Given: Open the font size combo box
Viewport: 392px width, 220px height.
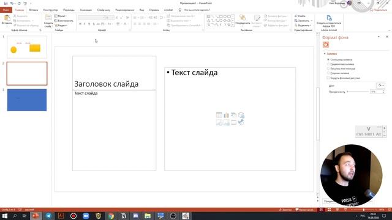Looking at the screenshot, I should (x=109, y=18).
